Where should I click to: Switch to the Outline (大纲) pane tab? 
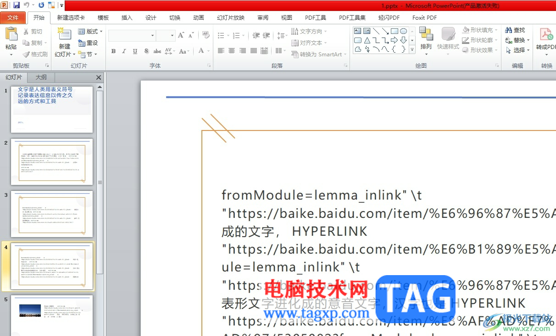pos(41,77)
